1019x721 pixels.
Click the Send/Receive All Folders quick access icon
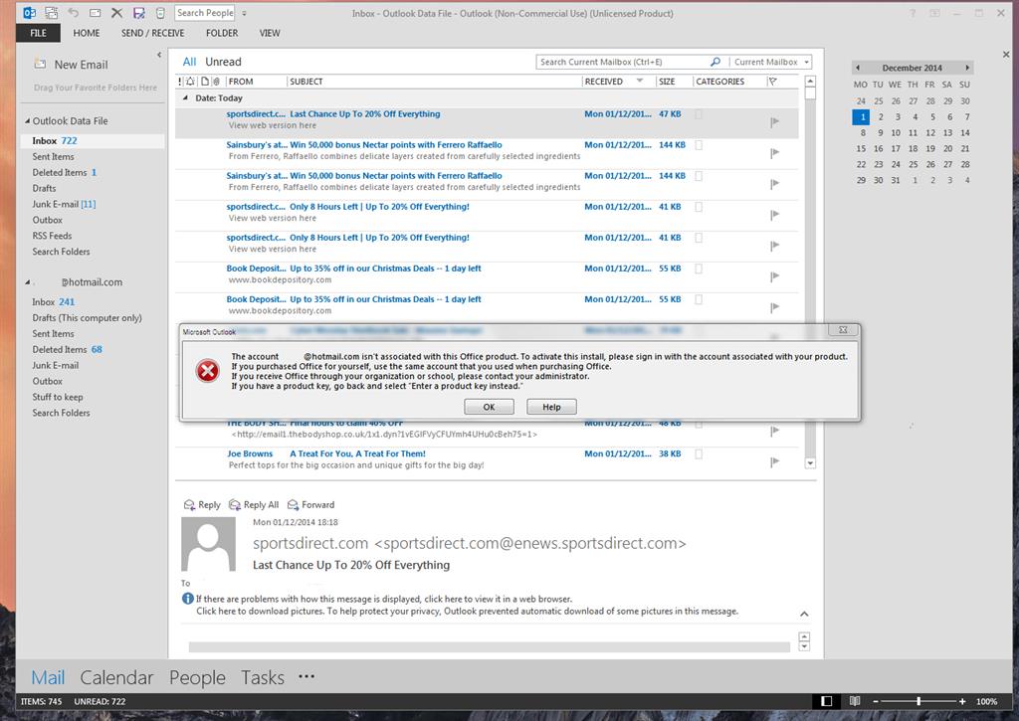tap(52, 12)
